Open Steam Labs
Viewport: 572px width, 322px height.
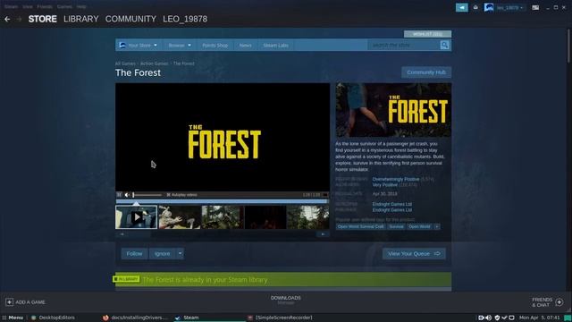click(276, 46)
